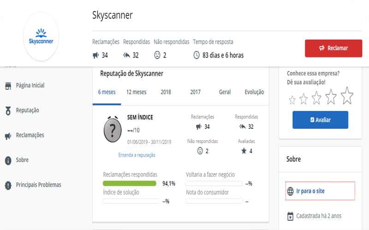The image size is (369, 230).
Task: Rate two stars in evaluation widget
Action: (x=304, y=99)
